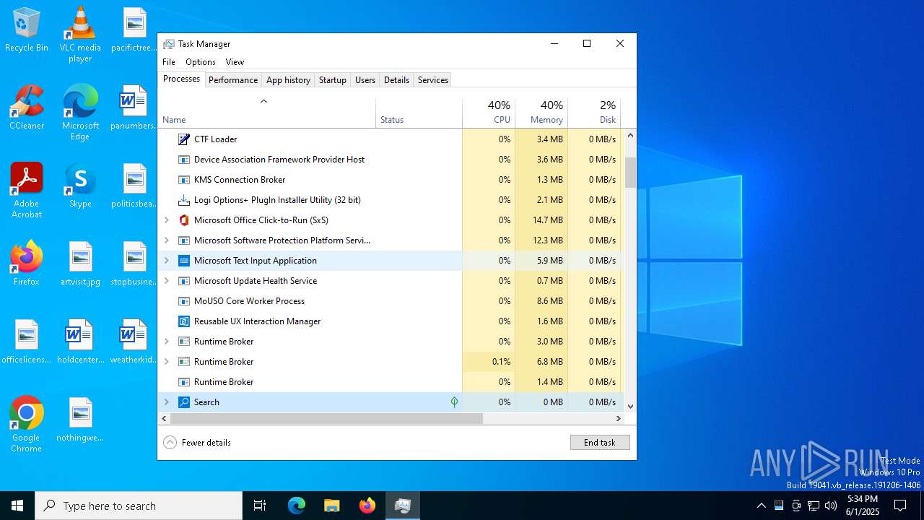Screen dimensions: 924x520
Task: Open the View menu
Action: (x=235, y=62)
